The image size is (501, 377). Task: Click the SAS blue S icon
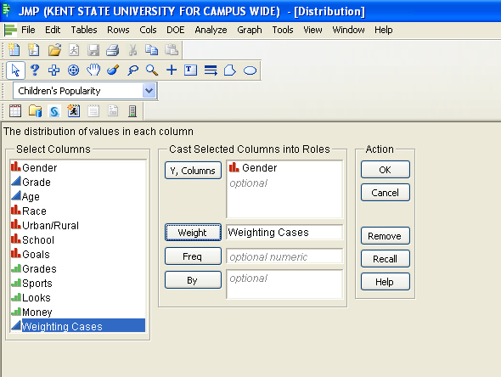click(54, 111)
